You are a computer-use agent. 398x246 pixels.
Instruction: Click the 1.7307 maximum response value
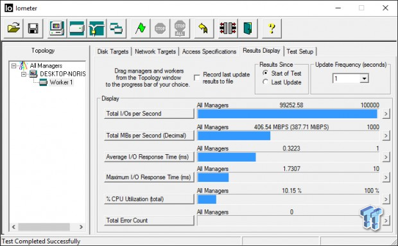point(291,168)
